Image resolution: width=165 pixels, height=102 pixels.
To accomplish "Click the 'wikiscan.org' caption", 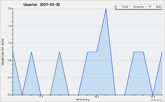I will [82, 100].
